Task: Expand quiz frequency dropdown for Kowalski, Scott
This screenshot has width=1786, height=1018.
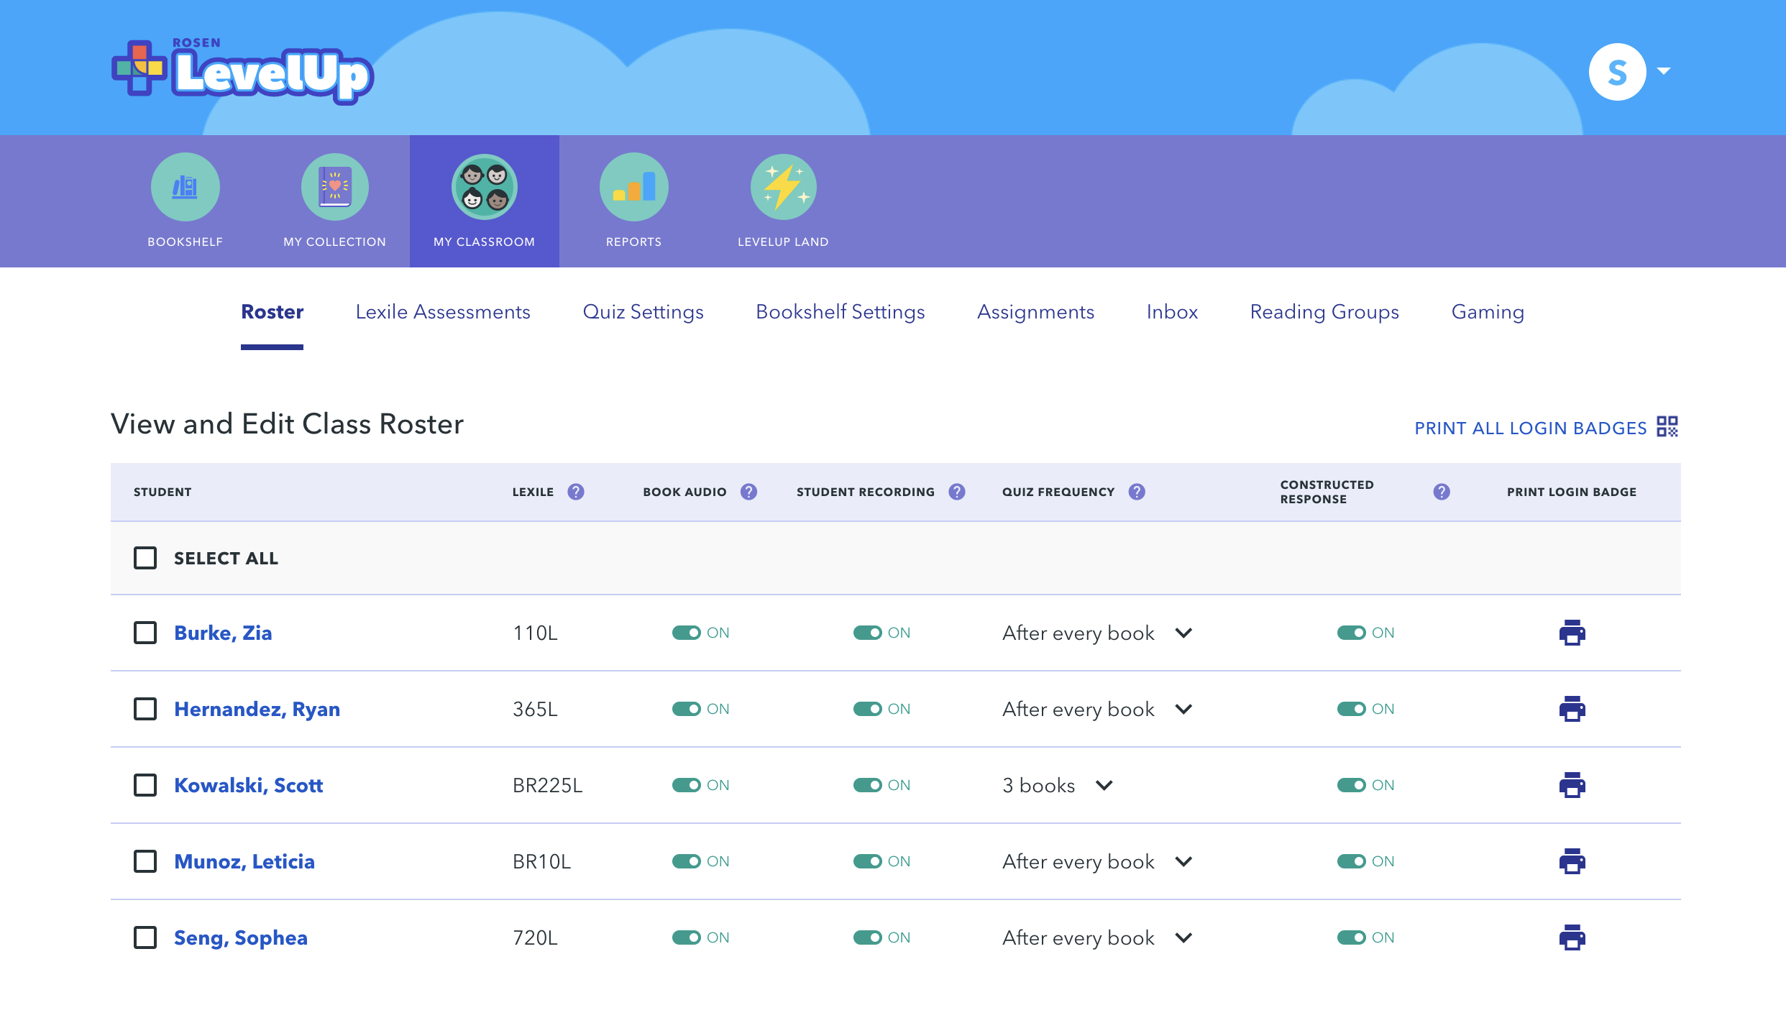Action: pos(1104,785)
